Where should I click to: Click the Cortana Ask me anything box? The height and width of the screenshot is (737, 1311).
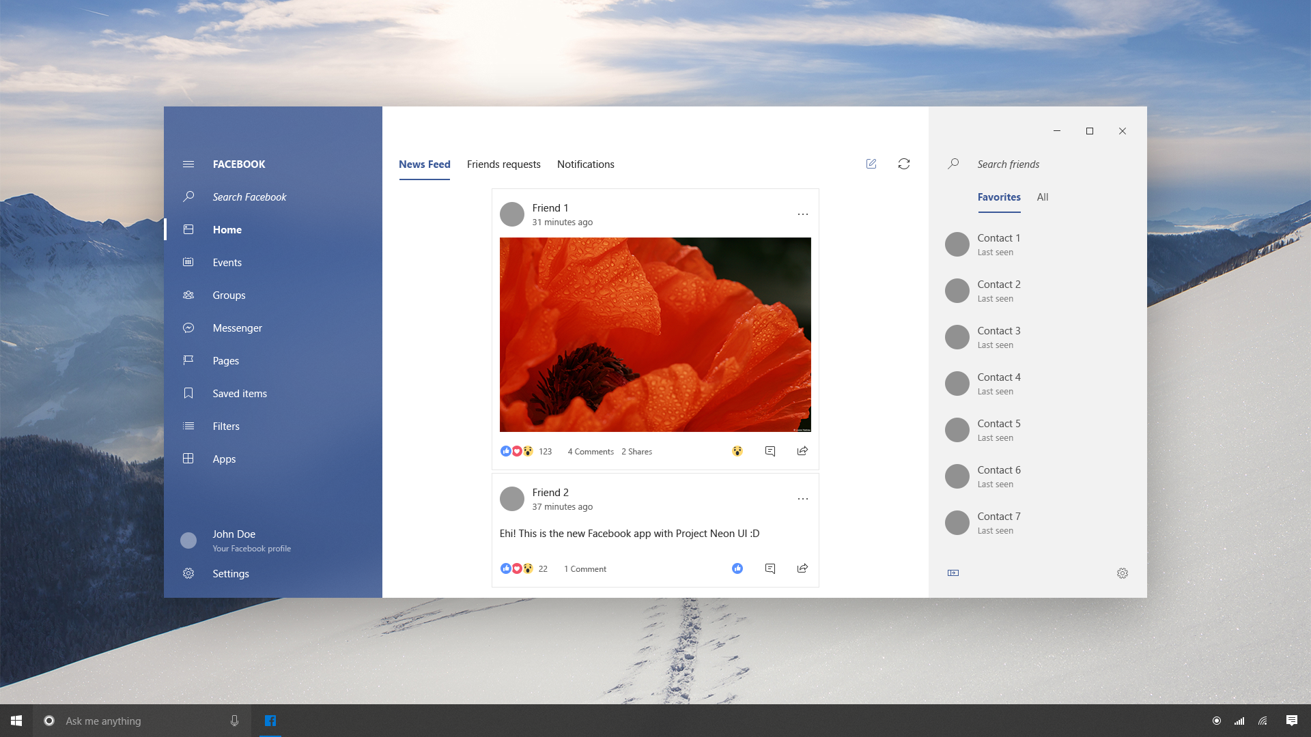point(142,721)
